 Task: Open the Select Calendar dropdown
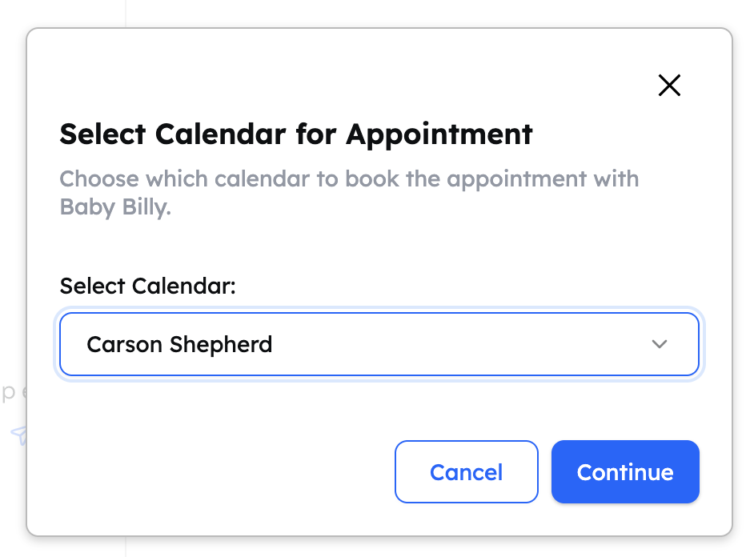(379, 344)
